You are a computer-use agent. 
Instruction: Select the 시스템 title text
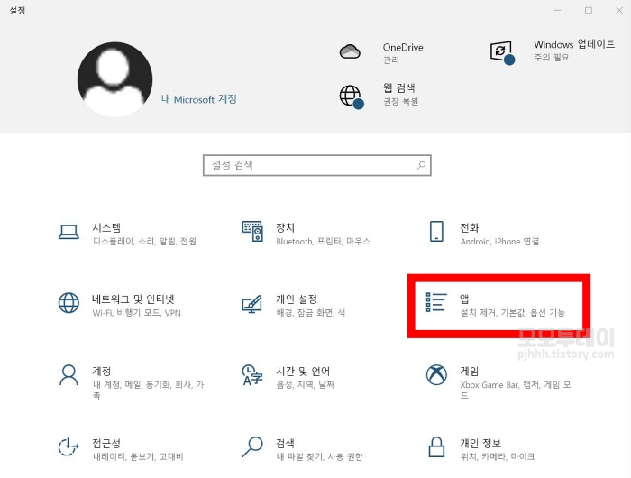[106, 228]
